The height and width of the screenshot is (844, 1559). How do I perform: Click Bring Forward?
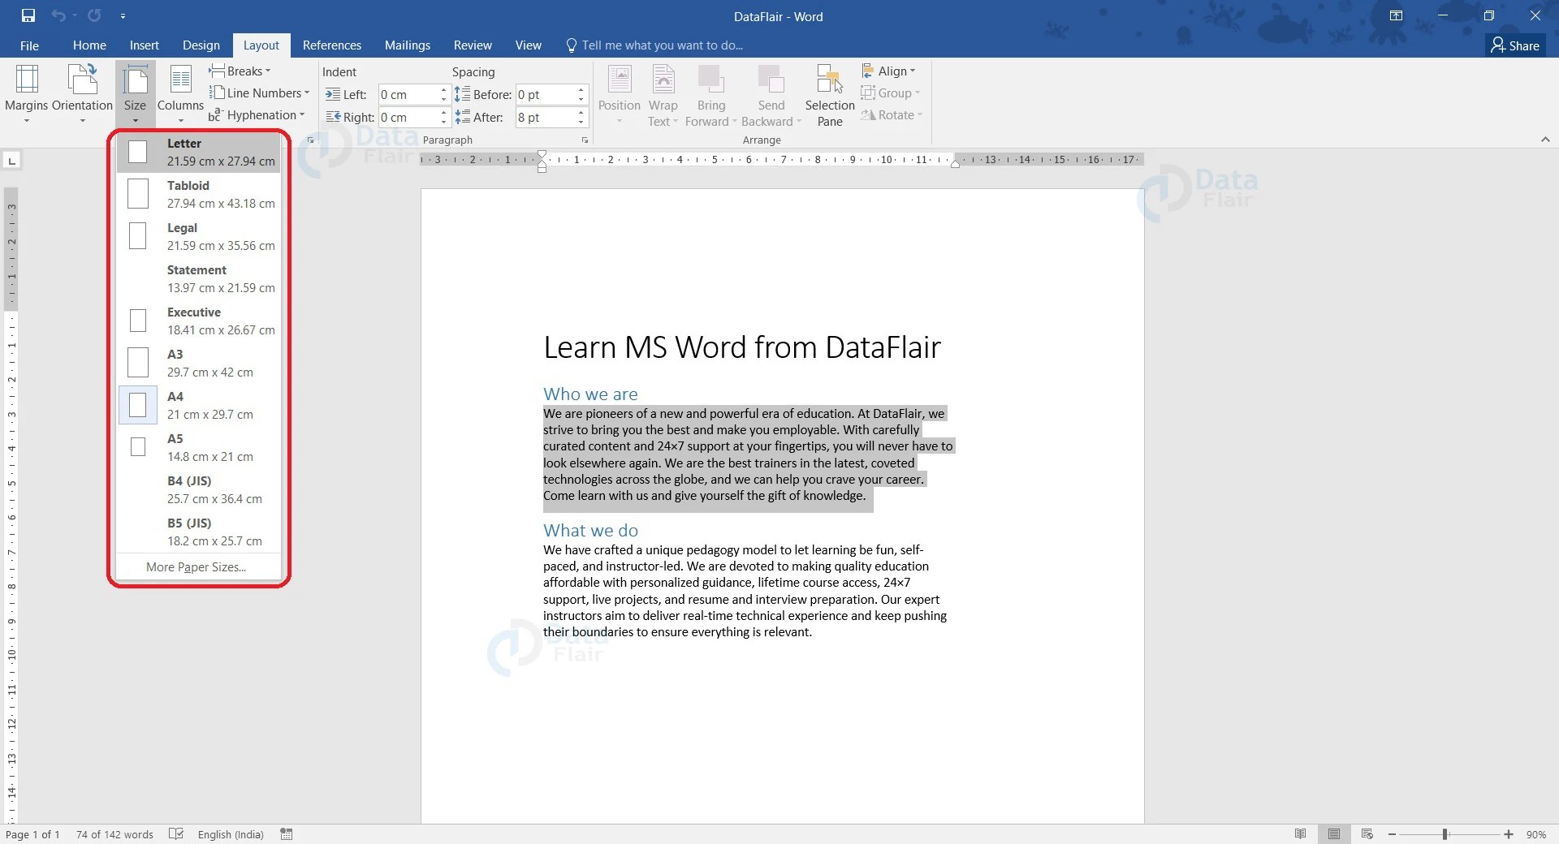click(710, 94)
